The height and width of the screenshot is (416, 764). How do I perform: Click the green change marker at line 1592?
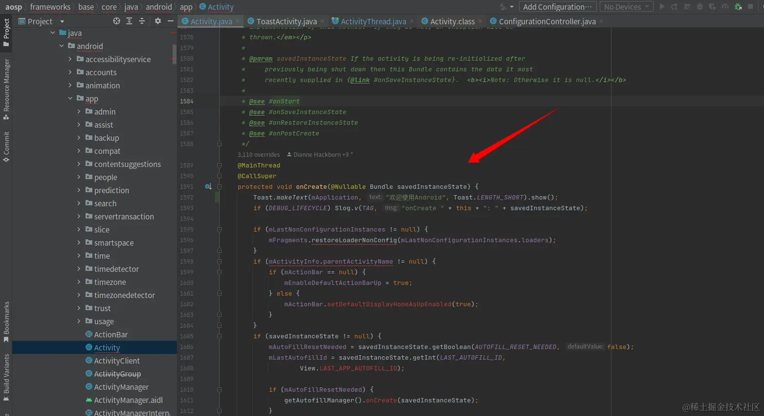click(x=217, y=197)
